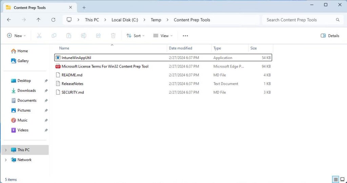The image size is (347, 183).
Task: Navigate to Local Disk (C:) breadcrumb
Action: click(x=125, y=20)
